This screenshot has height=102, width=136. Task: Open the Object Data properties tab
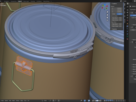127,36
